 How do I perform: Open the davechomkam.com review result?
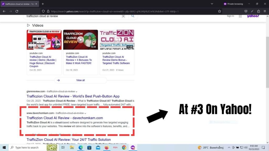click(x=65, y=118)
